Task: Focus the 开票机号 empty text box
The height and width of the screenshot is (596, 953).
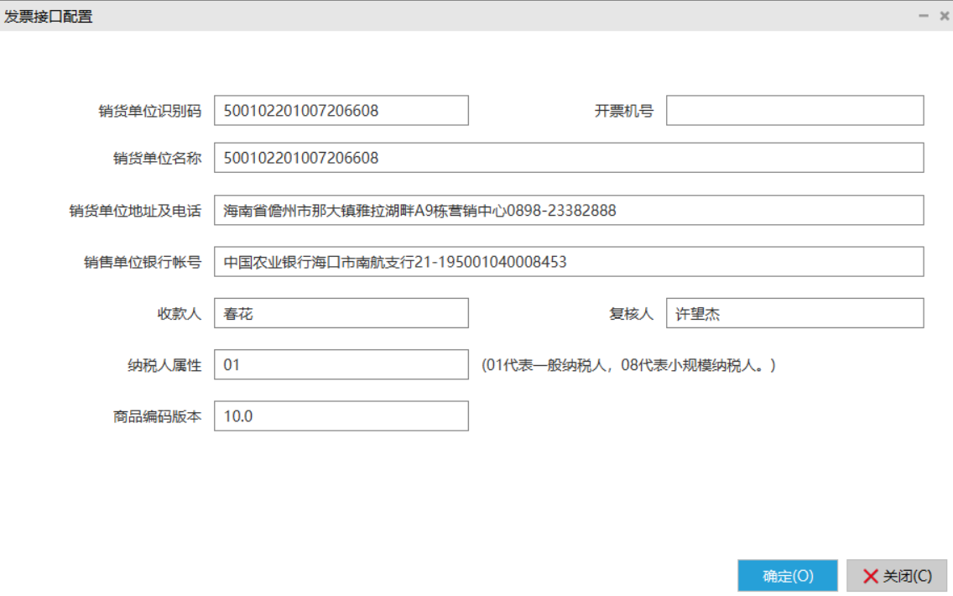Action: pyautogui.click(x=794, y=110)
